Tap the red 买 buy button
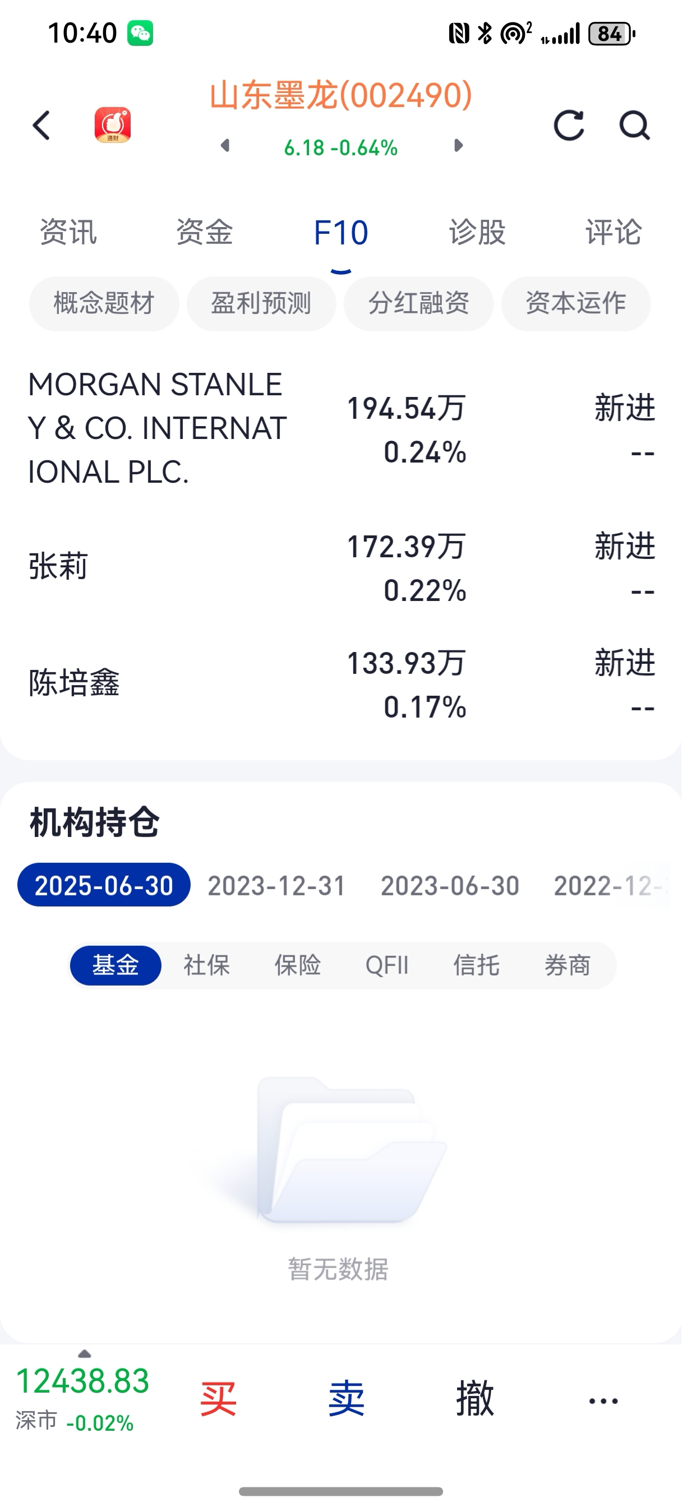Screen dimensions: 682x1507 (218, 1399)
